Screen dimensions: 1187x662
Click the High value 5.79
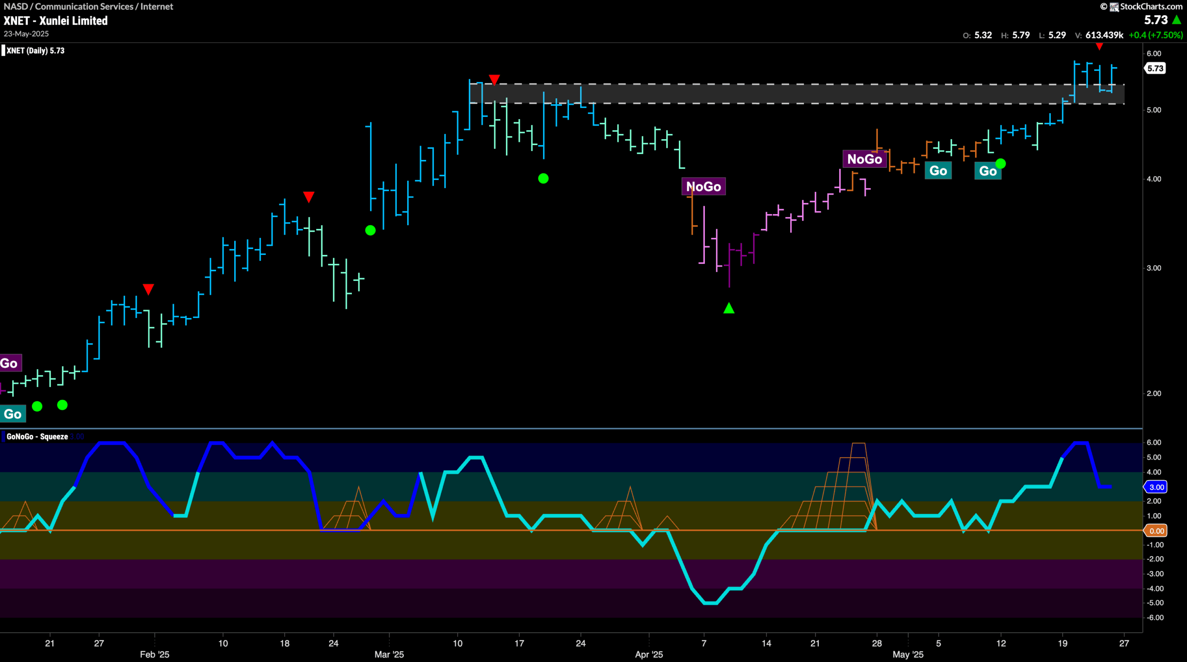click(1021, 35)
